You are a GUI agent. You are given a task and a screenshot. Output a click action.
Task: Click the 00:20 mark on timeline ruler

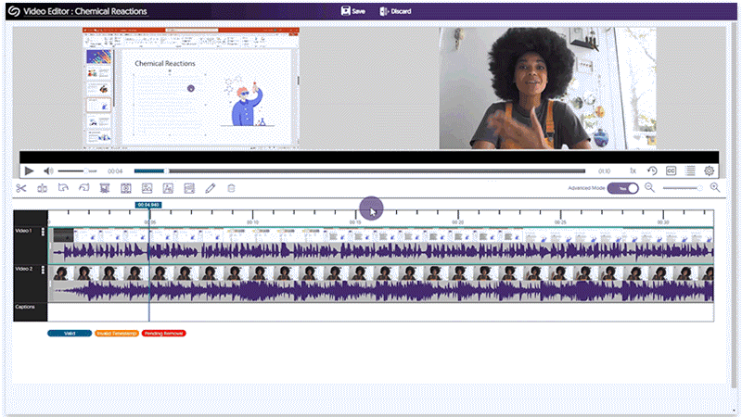click(x=457, y=221)
